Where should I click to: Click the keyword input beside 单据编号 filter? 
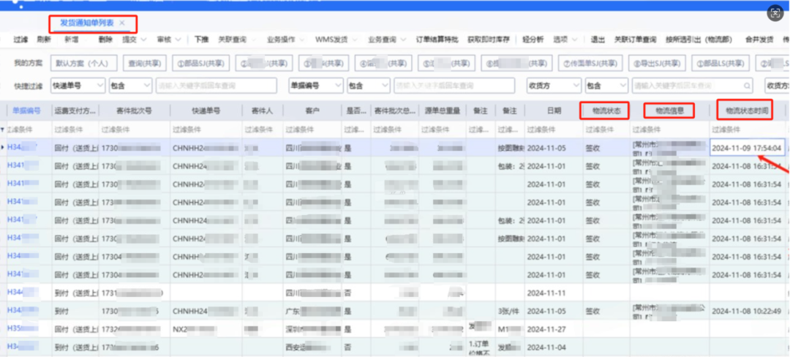[x=454, y=86]
